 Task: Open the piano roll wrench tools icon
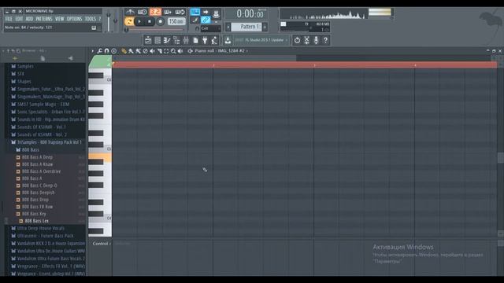(x=100, y=51)
